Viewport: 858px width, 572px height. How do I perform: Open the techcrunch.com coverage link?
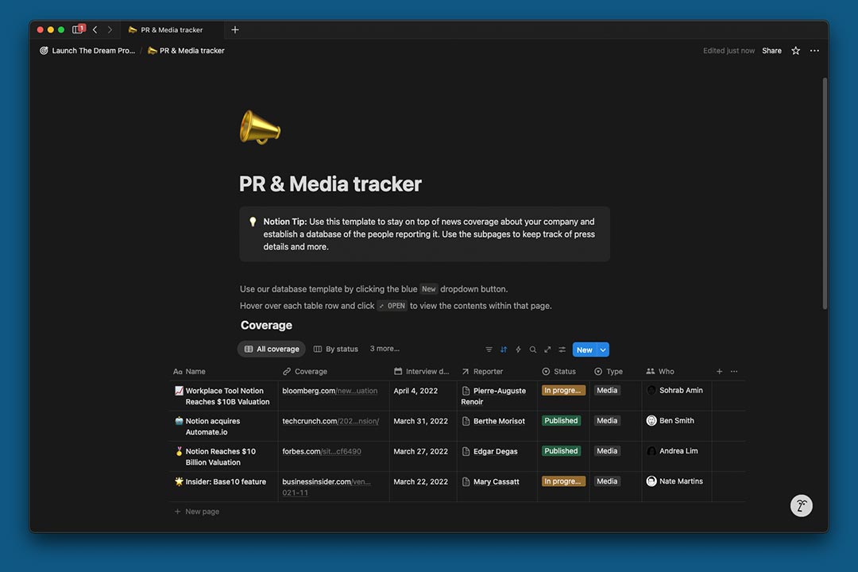[x=330, y=421]
